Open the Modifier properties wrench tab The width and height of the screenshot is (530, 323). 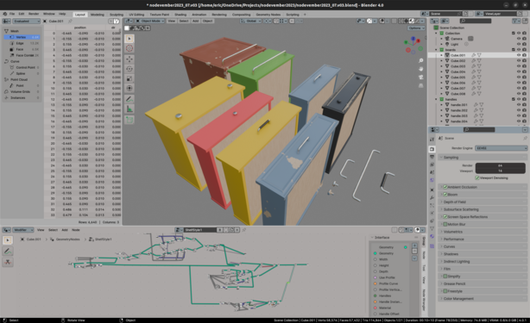click(432, 197)
